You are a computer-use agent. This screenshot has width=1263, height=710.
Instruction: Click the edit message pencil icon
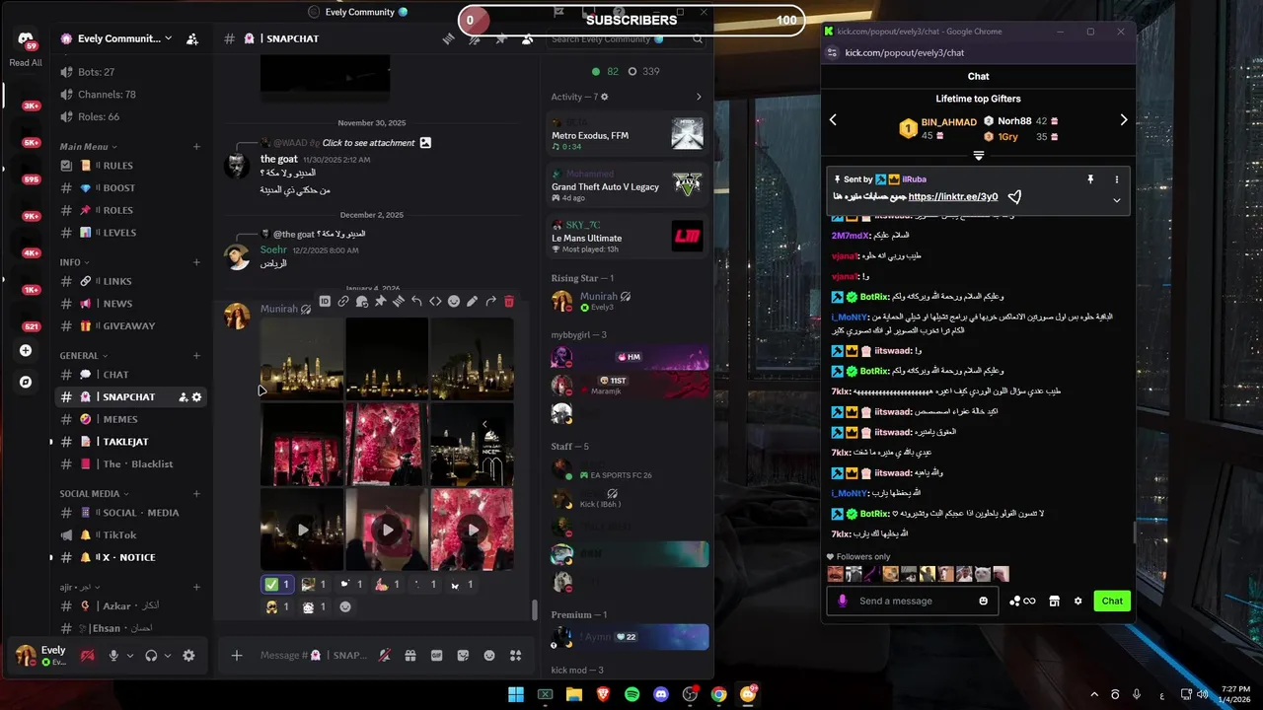click(x=473, y=301)
